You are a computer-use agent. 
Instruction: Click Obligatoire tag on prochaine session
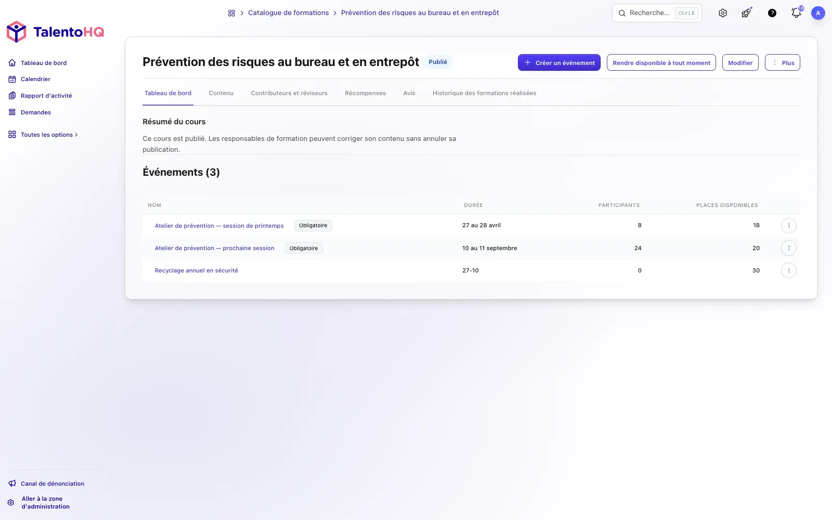point(304,248)
